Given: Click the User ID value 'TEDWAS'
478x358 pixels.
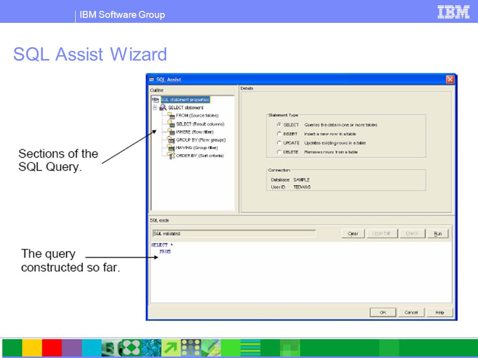Looking at the screenshot, I should [302, 187].
